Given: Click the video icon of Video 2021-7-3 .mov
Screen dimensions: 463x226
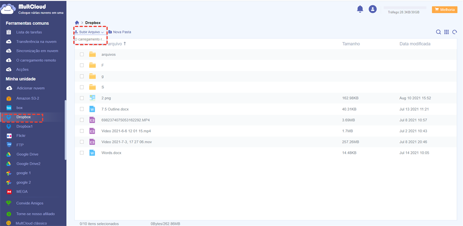Looking at the screenshot, I should [92, 142].
